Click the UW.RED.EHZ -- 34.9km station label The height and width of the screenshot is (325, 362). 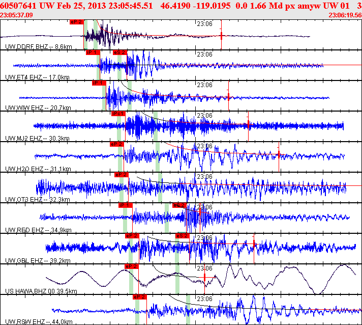pyautogui.click(x=38, y=230)
